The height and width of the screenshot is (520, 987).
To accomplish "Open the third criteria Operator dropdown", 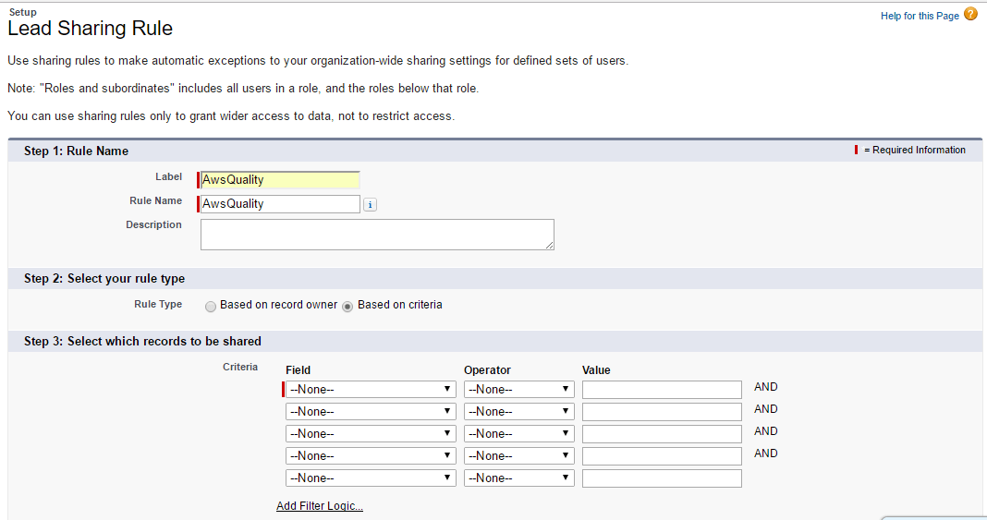I will (518, 434).
